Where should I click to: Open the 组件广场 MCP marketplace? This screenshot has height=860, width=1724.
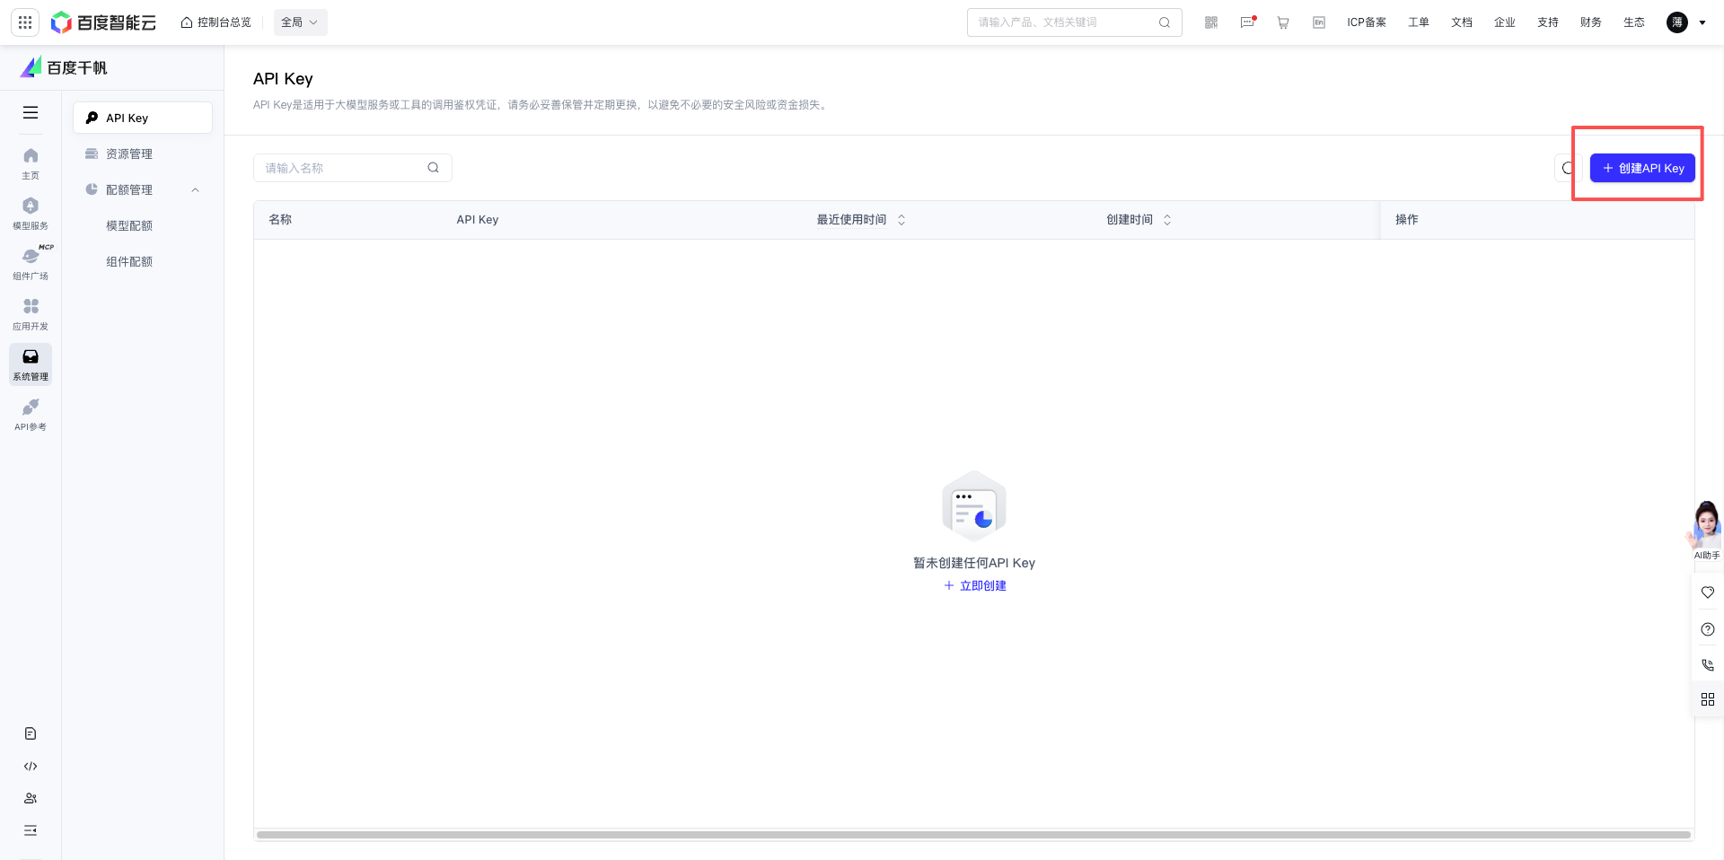coord(30,264)
